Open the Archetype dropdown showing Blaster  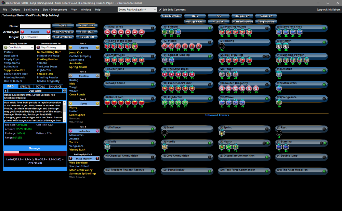(35, 31)
